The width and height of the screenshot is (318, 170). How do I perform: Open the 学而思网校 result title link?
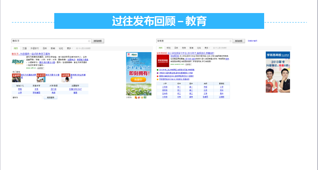click(x=185, y=53)
